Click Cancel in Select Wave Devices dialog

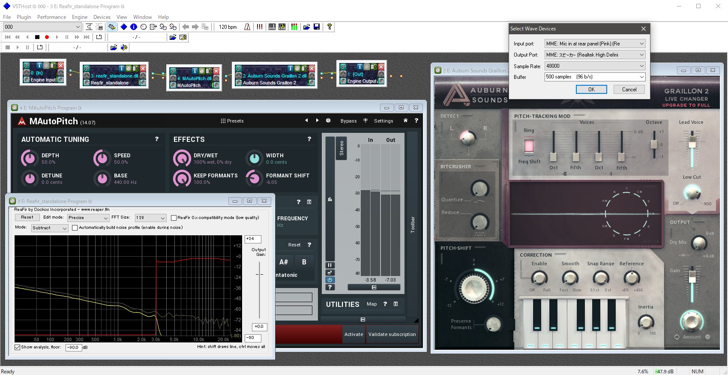coord(629,90)
